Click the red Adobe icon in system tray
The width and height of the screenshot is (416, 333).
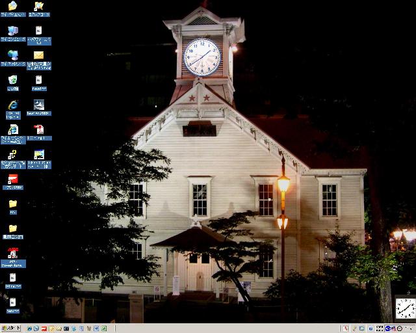[345, 328]
